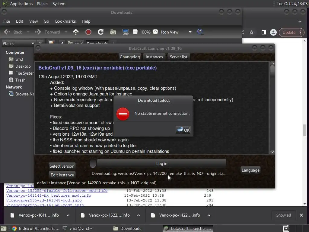Reload the current folder
Image resolution: width=309 pixels, height=232 pixels.
pyautogui.click(x=101, y=32)
